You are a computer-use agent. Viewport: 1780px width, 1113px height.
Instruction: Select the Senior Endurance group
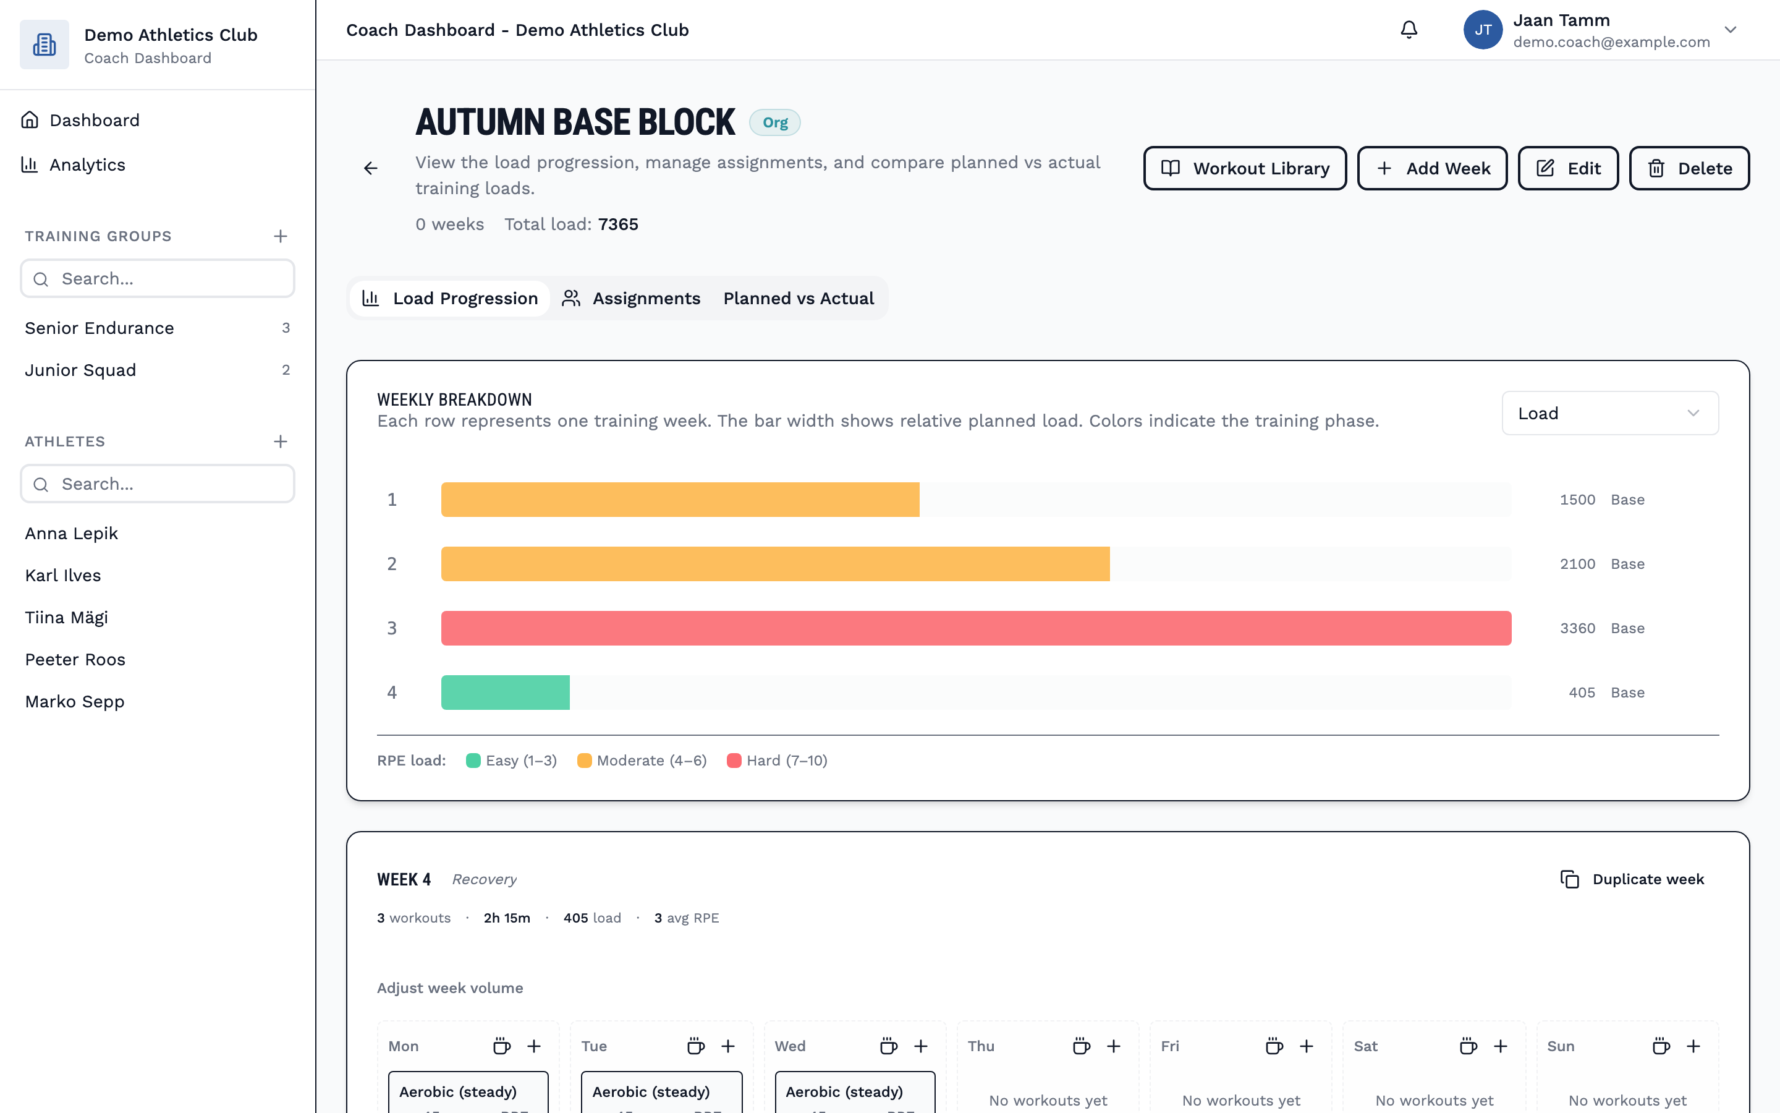tap(158, 328)
